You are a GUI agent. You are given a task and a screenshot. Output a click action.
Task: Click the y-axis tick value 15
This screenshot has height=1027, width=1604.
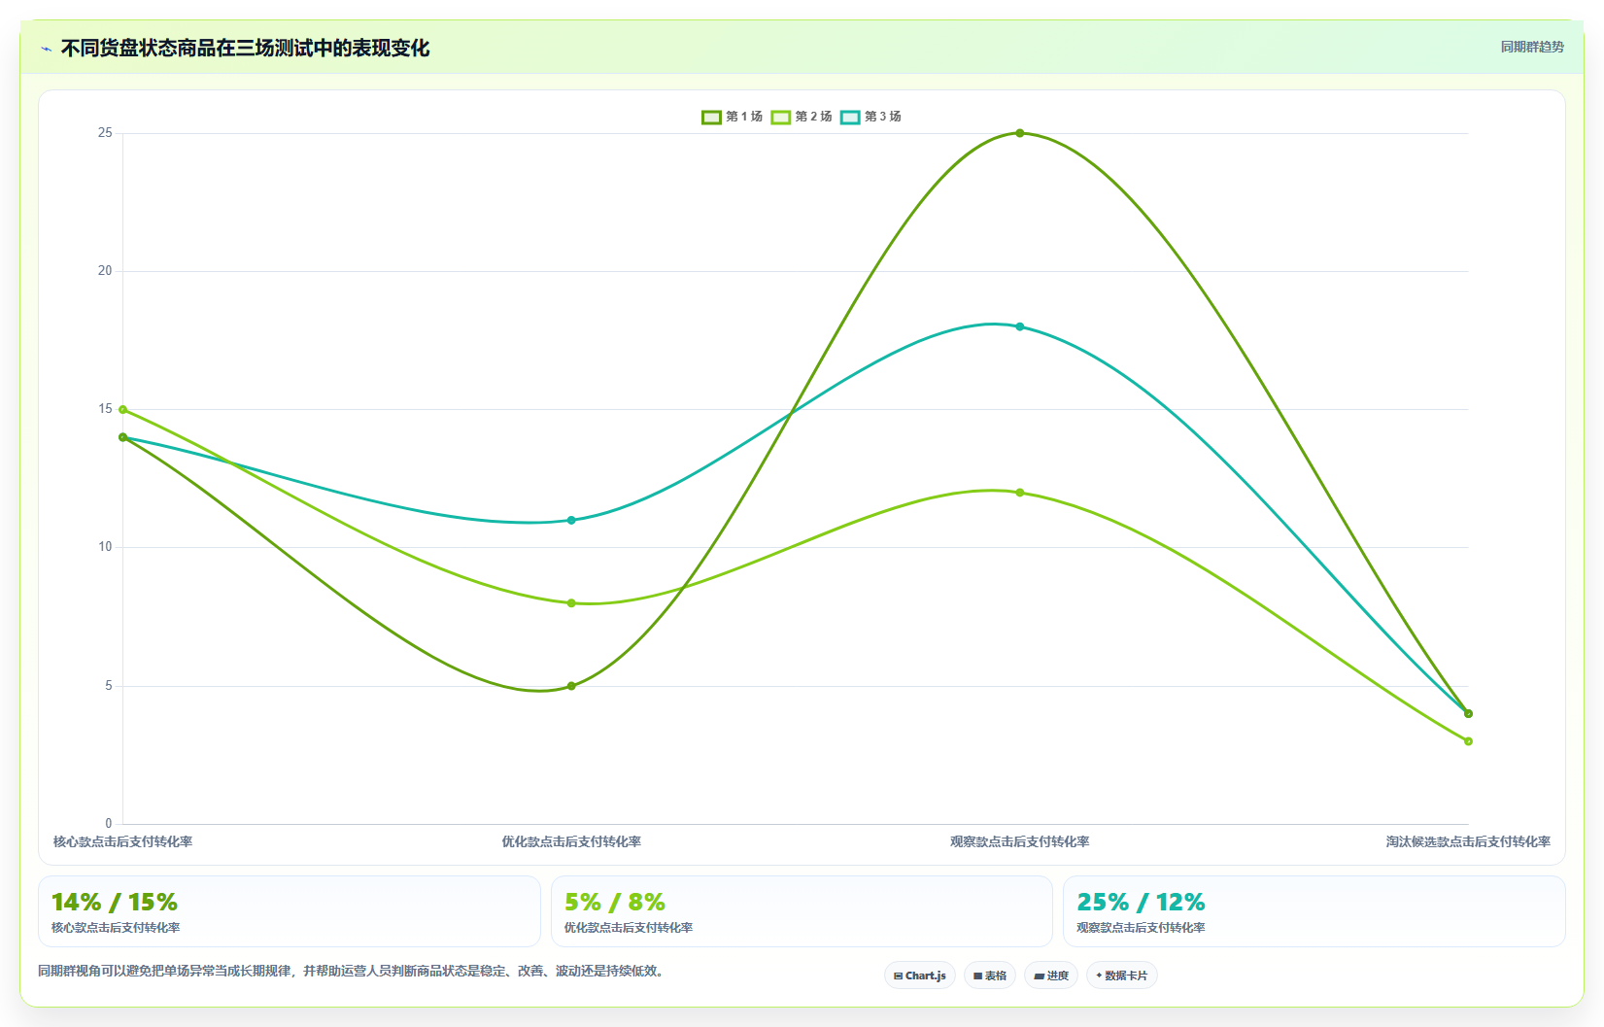(x=105, y=409)
